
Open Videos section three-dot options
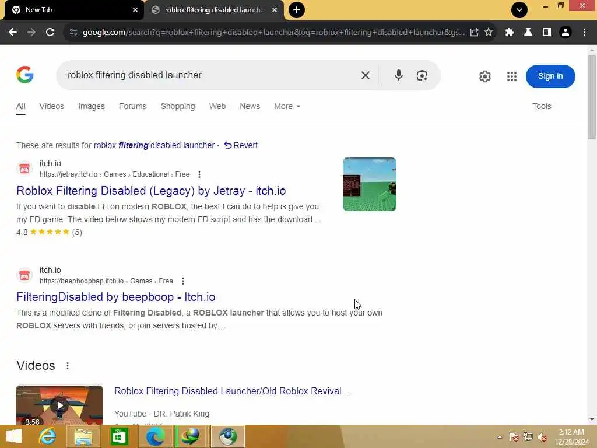tap(68, 366)
